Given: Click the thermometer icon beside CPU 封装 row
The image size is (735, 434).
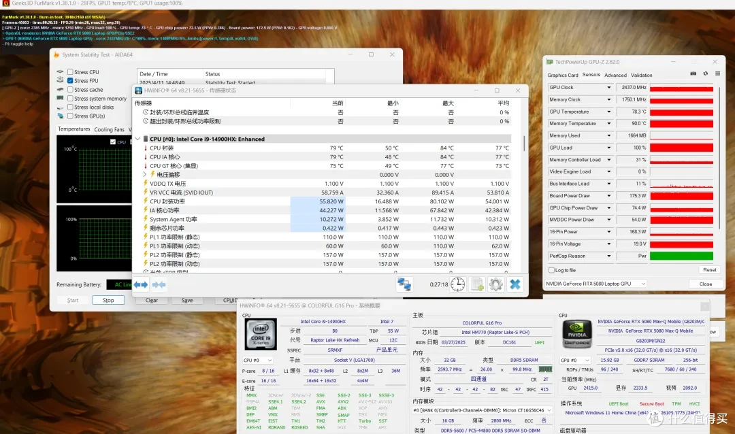Looking at the screenshot, I should point(146,148).
